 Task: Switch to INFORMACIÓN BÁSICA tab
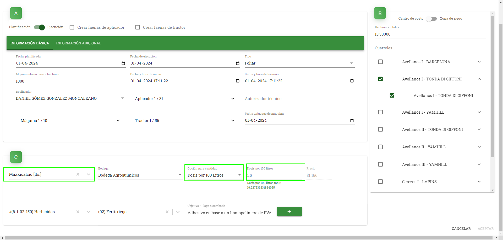pos(30,43)
